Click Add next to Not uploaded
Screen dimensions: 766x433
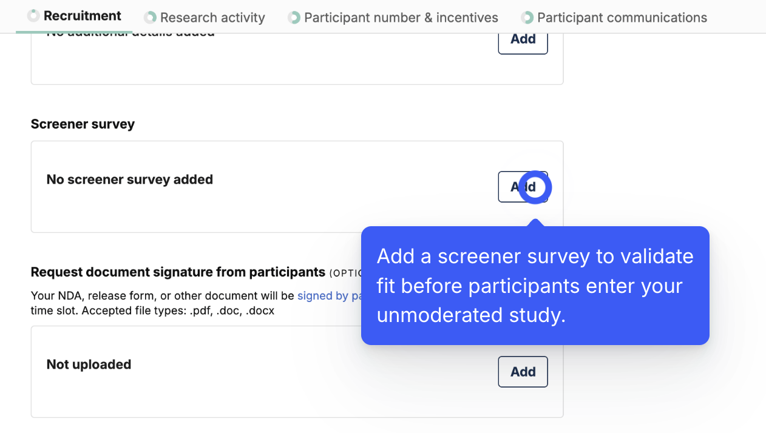click(x=523, y=372)
